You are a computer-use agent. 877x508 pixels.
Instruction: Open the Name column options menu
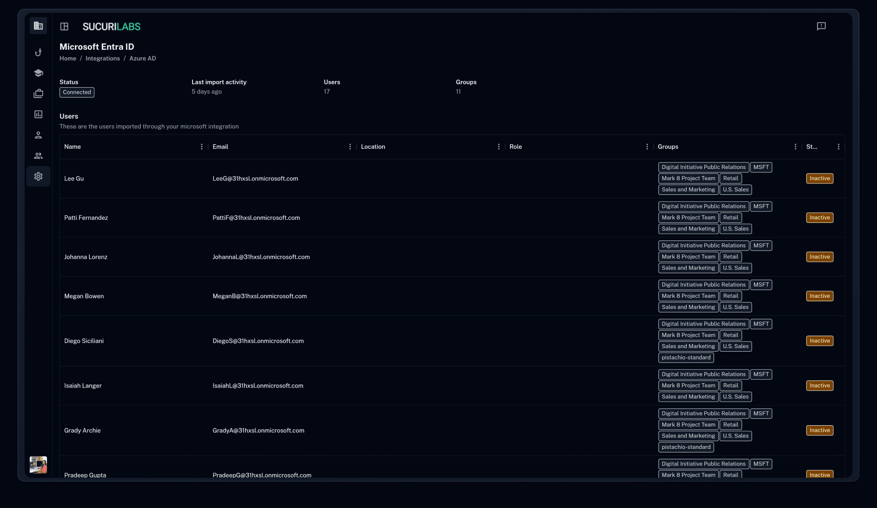tap(202, 147)
